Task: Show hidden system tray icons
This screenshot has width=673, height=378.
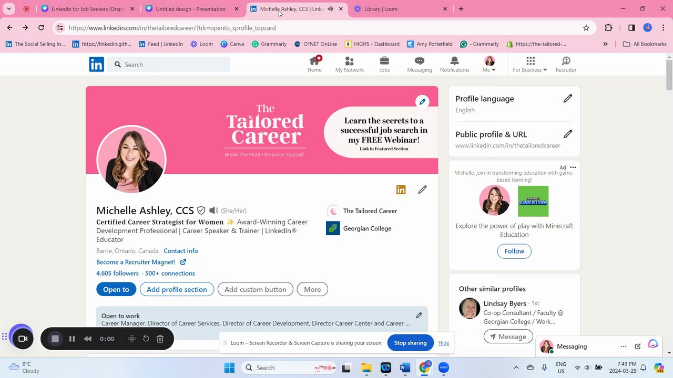Action: pyautogui.click(x=516, y=367)
